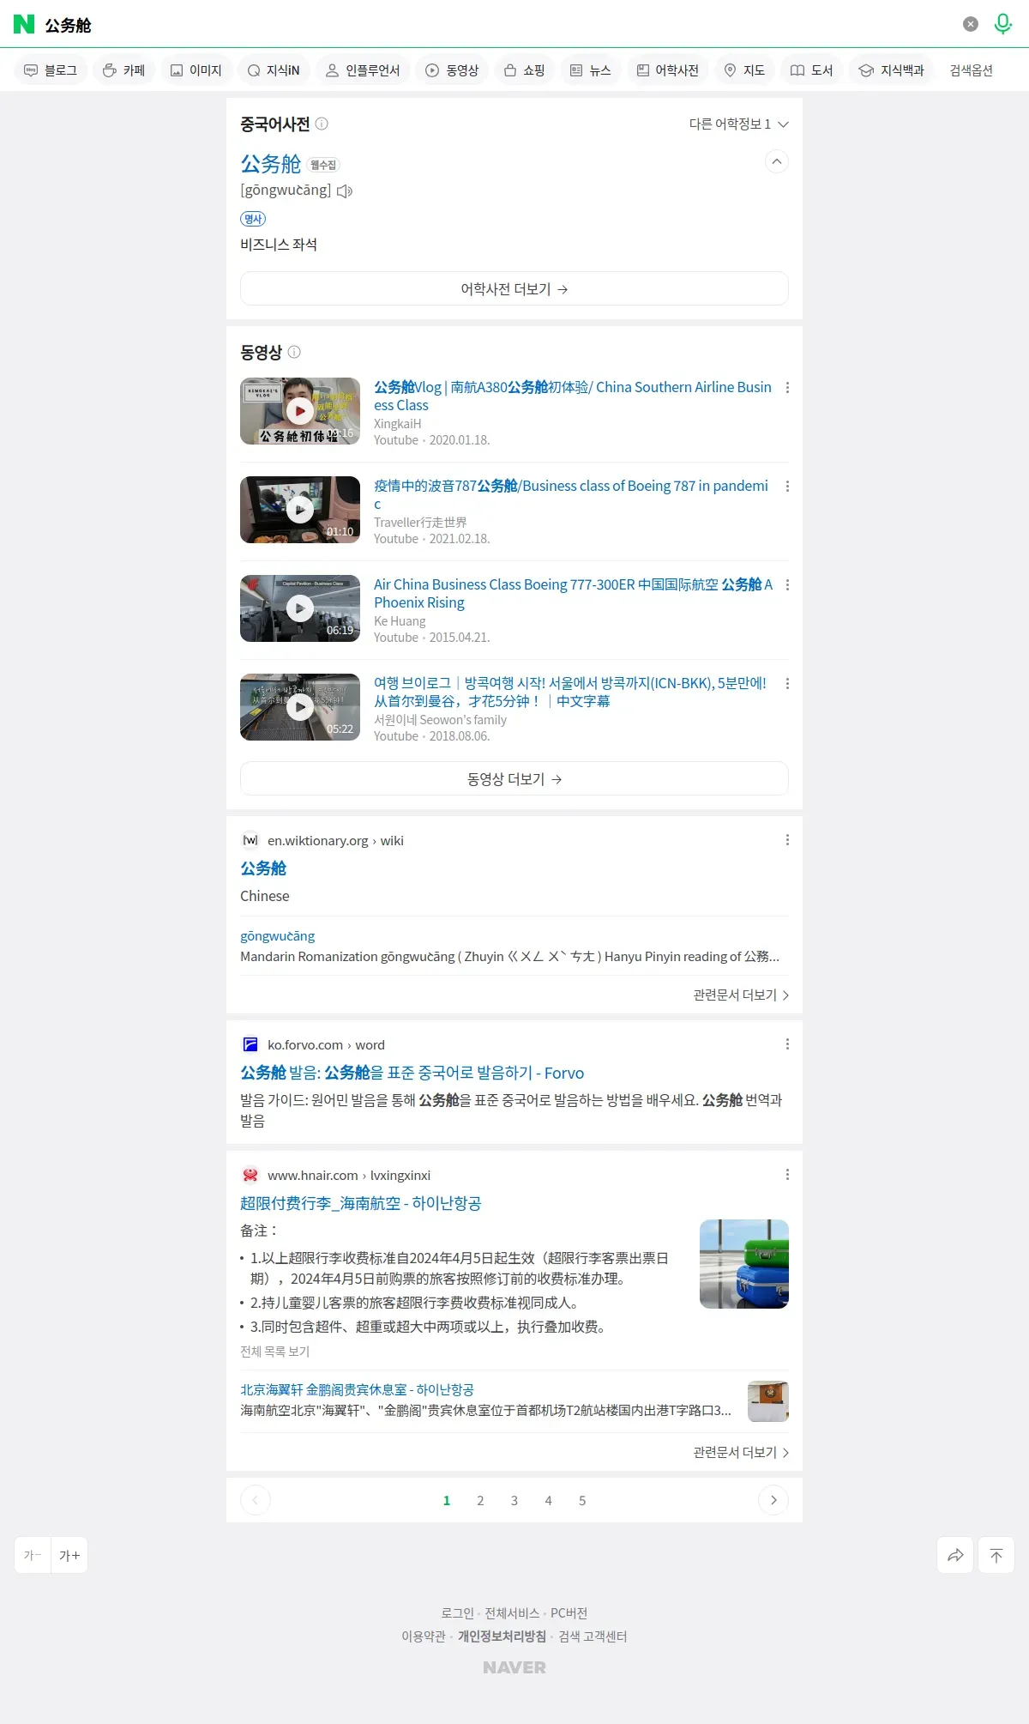Open luggage image in hnair result
The width and height of the screenshot is (1029, 1724).
click(744, 1264)
